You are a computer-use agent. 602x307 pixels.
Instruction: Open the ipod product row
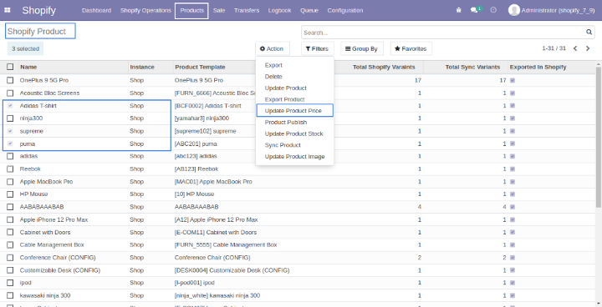[x=298, y=283]
